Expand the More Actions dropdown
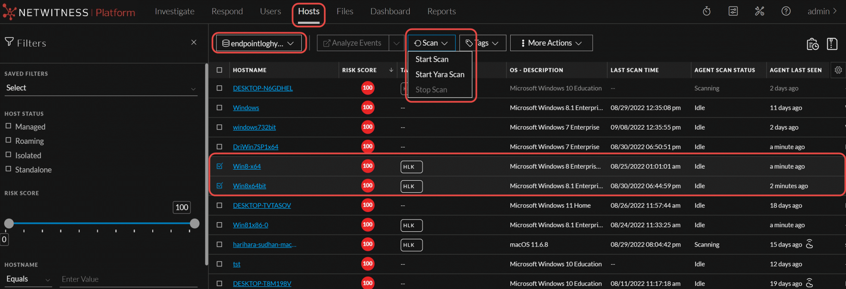846x289 pixels. click(551, 43)
